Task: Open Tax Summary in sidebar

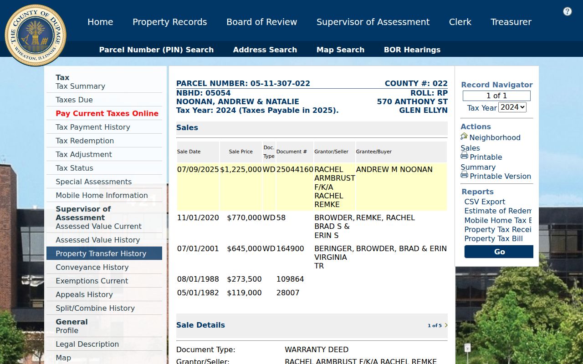Action: pyautogui.click(x=80, y=86)
